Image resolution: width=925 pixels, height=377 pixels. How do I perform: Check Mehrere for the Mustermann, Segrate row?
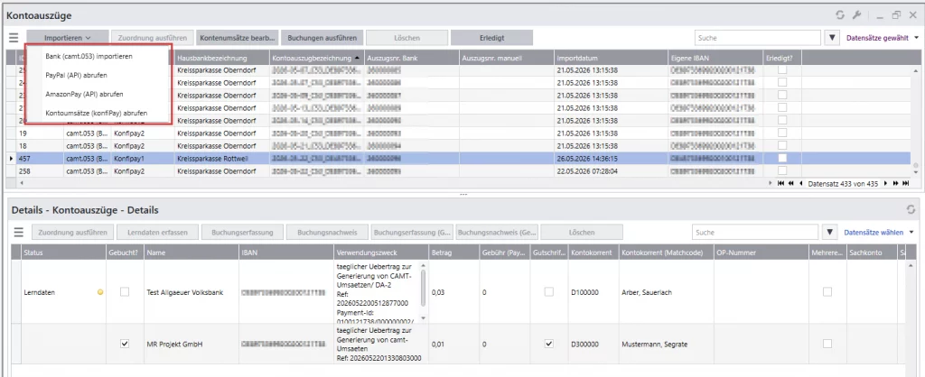827,344
